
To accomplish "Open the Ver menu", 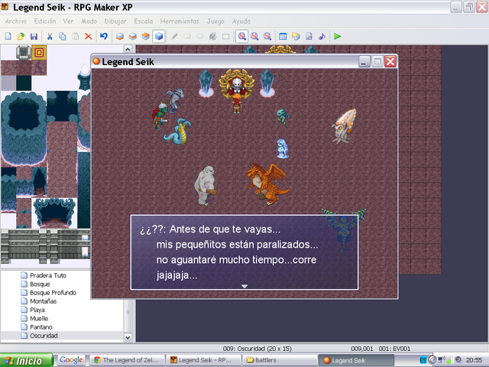I will coord(68,21).
